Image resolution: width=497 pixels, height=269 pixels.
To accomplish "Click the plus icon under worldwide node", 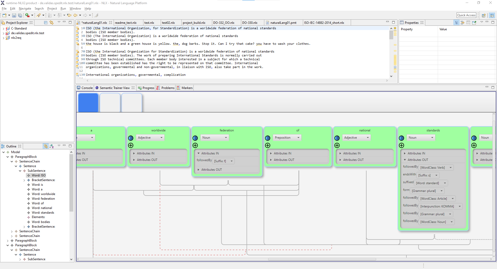I will tap(131, 145).
